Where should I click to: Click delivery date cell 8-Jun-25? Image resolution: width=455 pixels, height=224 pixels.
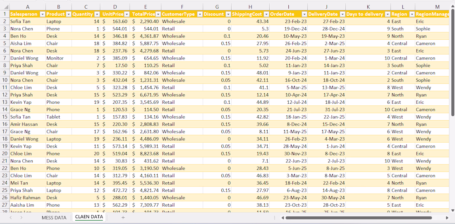327,168
